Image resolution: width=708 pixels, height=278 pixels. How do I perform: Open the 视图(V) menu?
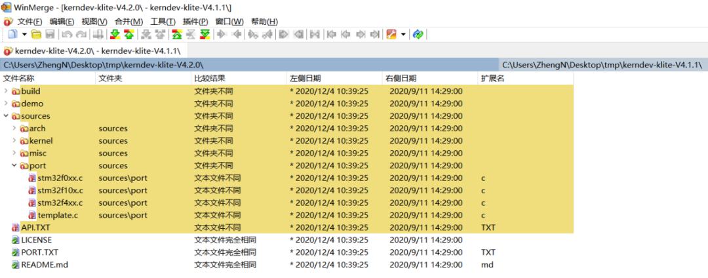pos(94,22)
